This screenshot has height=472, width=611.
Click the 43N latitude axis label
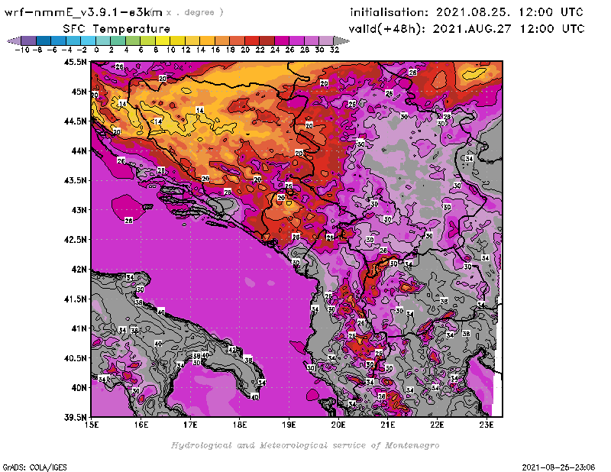(79, 210)
